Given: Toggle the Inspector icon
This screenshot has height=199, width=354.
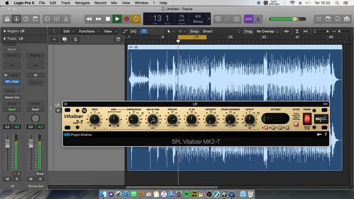Looking at the screenshot, I should [17, 19].
